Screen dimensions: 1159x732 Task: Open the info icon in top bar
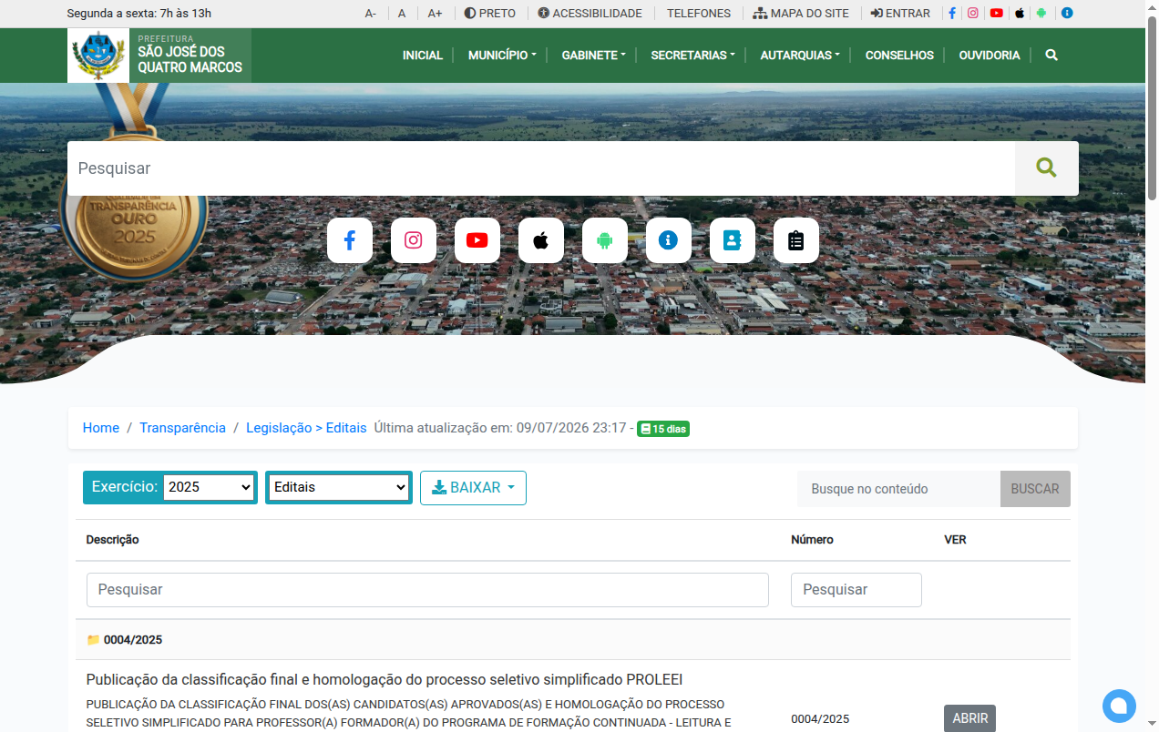point(1067,14)
